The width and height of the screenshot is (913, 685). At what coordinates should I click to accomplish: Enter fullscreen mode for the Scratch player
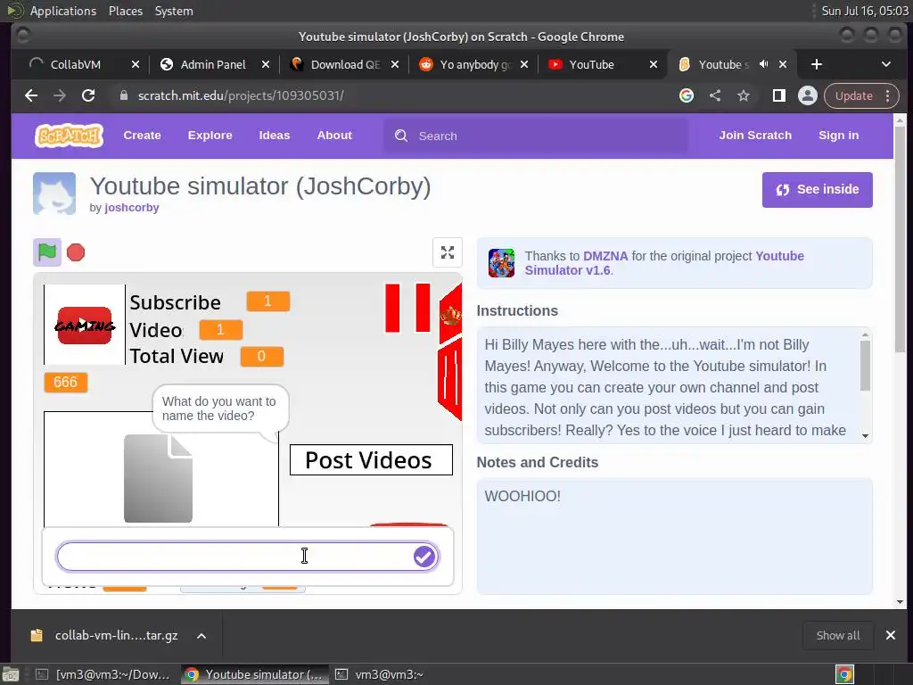click(448, 252)
